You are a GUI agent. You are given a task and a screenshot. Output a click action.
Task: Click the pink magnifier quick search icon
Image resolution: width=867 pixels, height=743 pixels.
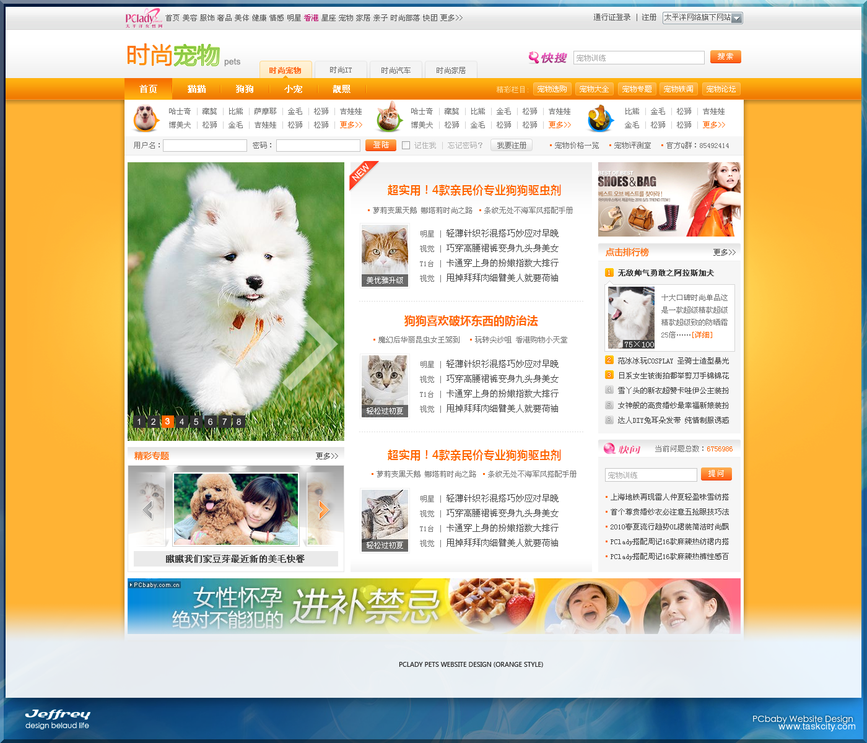(x=533, y=58)
